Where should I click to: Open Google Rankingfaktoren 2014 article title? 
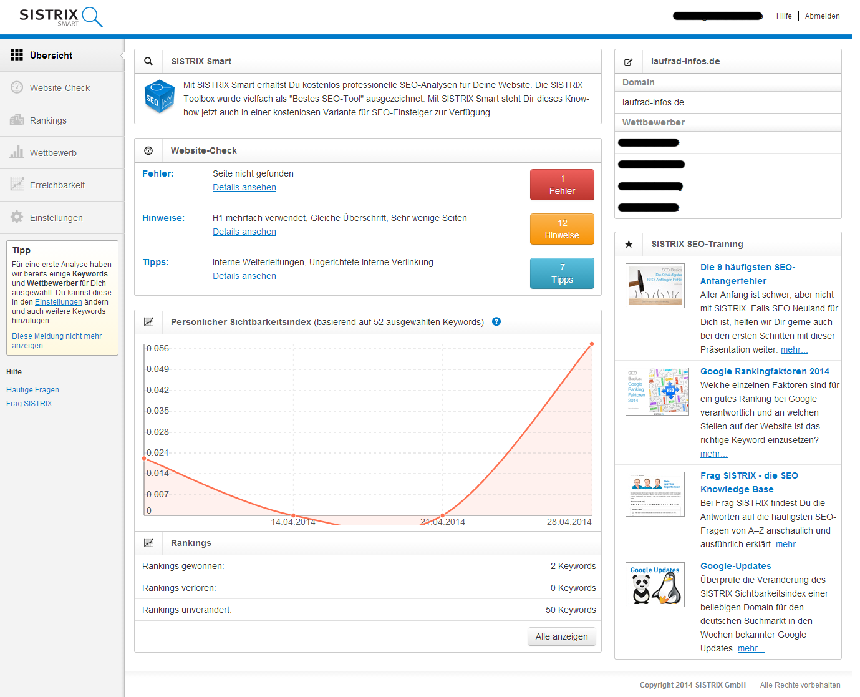point(765,371)
